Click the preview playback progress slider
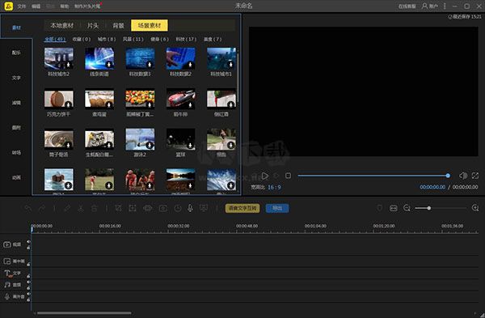The image size is (485, 318). (x=373, y=176)
